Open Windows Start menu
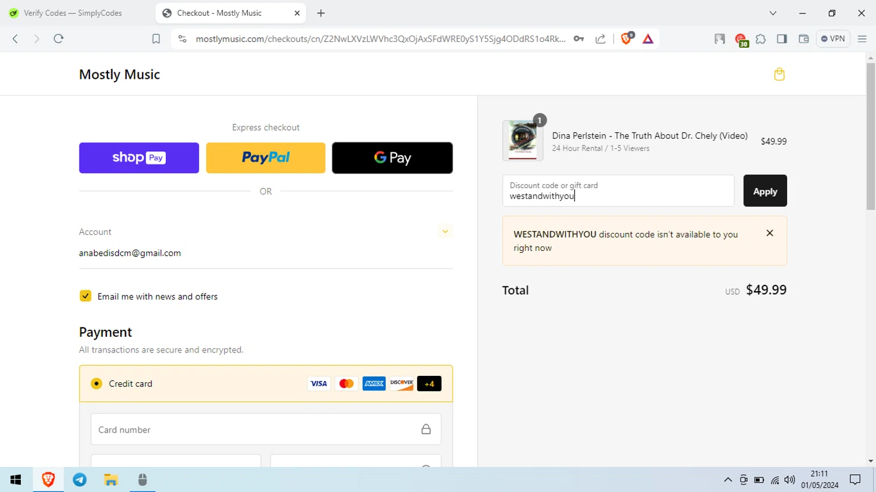This screenshot has width=876, height=492. coord(16,480)
